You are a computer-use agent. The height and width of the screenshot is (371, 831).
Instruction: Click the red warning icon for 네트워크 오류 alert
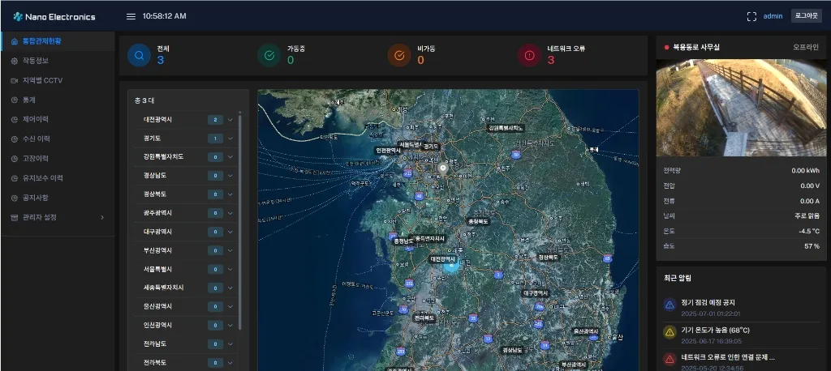[x=670, y=360]
